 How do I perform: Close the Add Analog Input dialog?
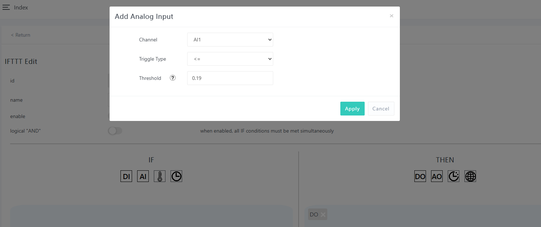coord(392,16)
